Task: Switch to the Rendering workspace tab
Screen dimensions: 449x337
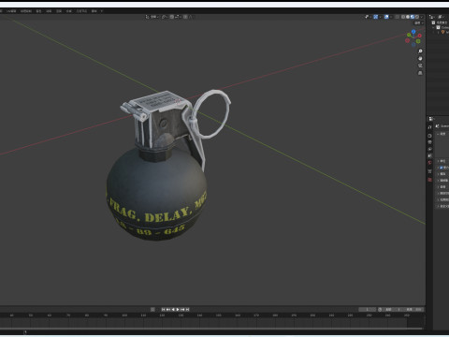Action: [59, 11]
